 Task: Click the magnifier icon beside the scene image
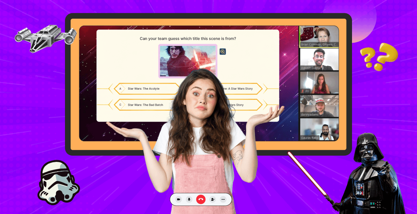[x=223, y=52]
